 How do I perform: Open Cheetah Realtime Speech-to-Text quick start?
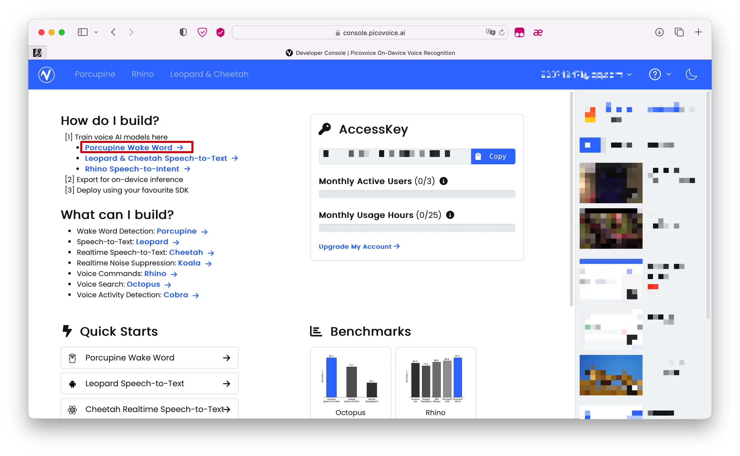149,409
